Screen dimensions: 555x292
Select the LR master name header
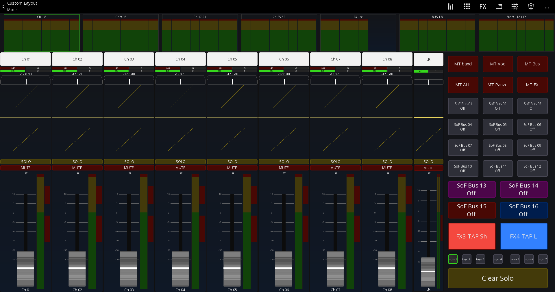(428, 59)
